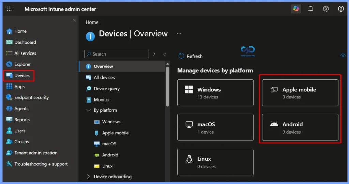
Task: Click the Devices Overview info icon
Action: 90,36
